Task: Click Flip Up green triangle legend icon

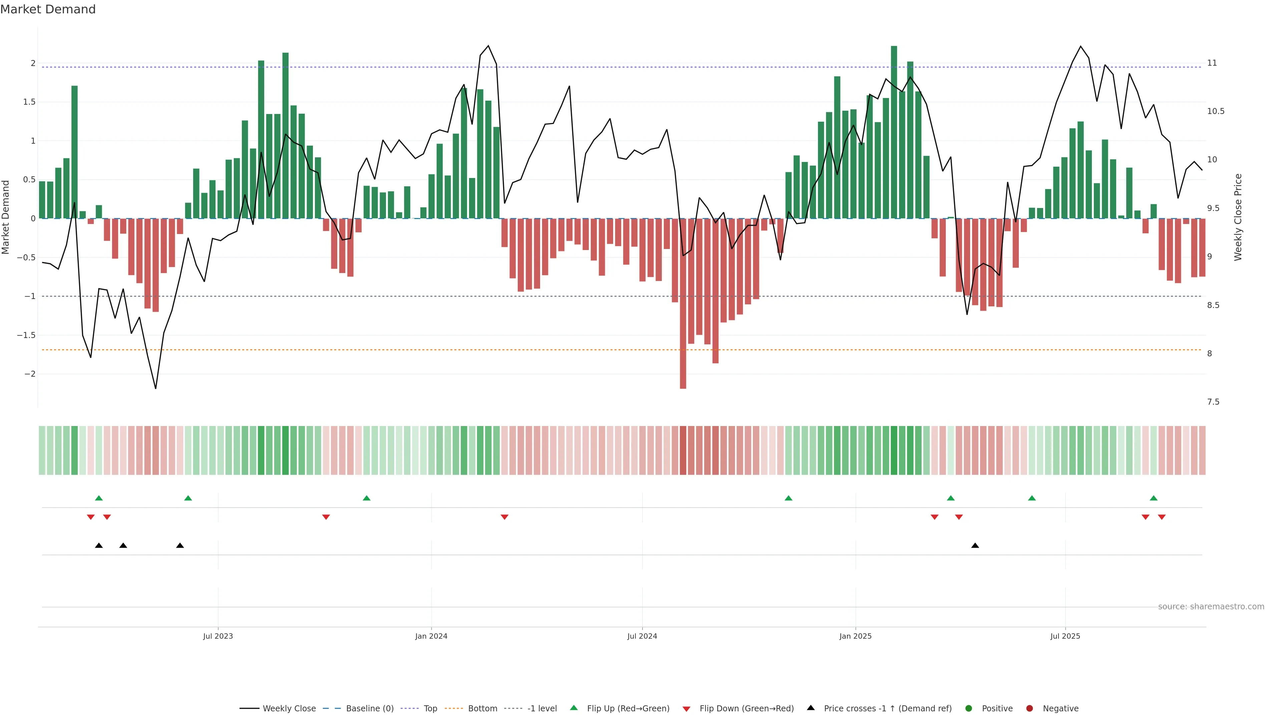Action: 574,708
